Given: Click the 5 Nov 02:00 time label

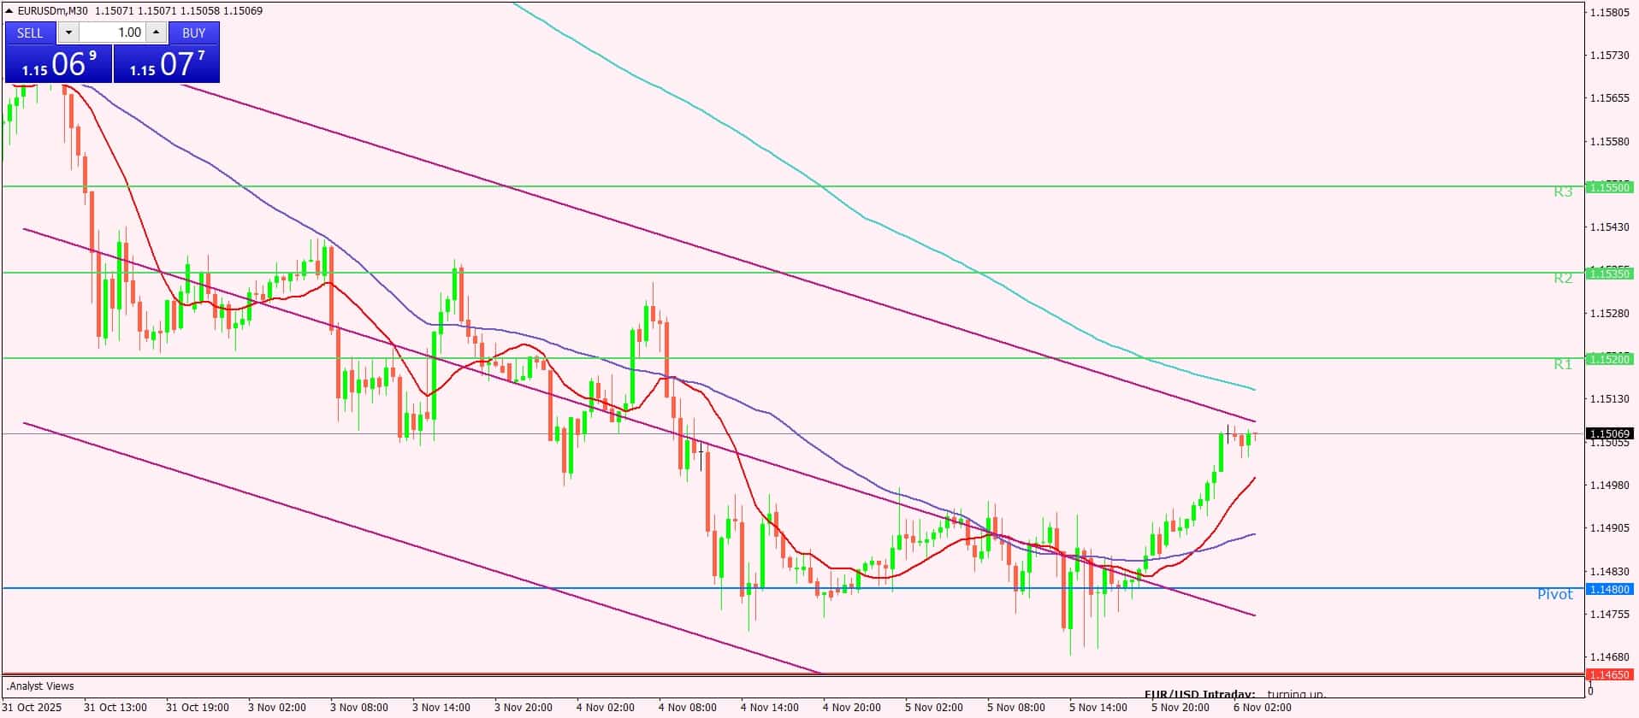Looking at the screenshot, I should click(934, 708).
